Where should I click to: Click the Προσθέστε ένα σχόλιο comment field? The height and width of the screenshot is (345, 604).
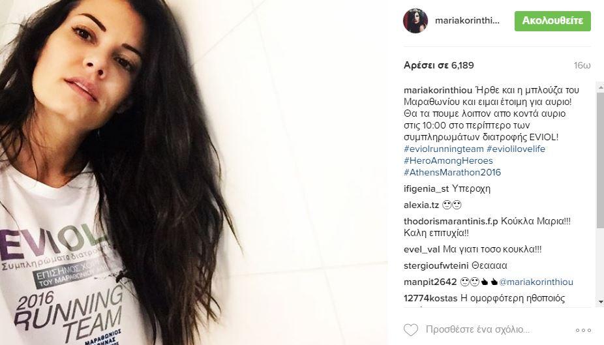(x=477, y=329)
